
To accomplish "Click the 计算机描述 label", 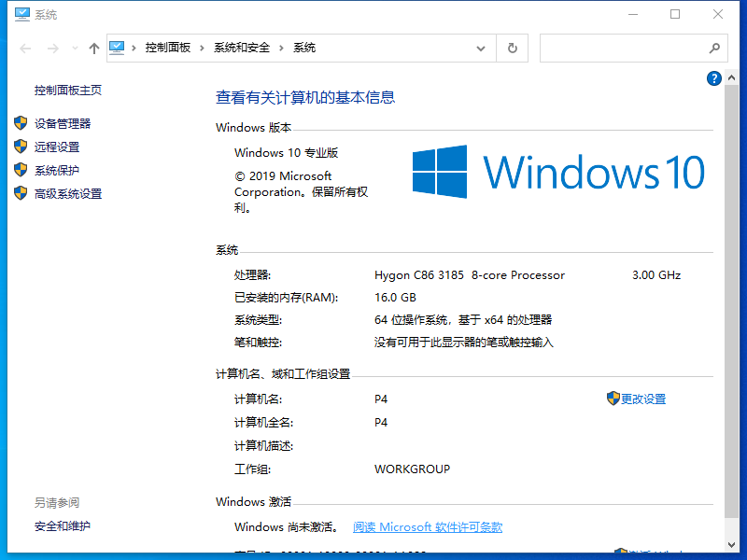I will 264,446.
